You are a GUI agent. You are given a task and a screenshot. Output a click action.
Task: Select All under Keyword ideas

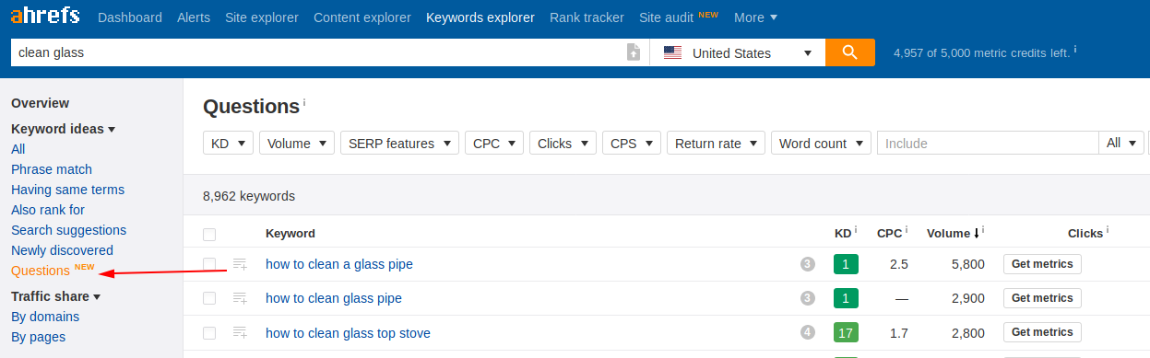click(x=18, y=149)
